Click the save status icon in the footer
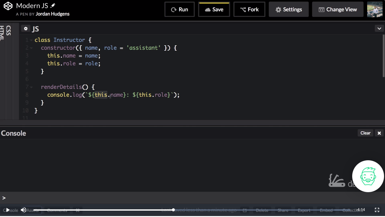 [x=245, y=210]
